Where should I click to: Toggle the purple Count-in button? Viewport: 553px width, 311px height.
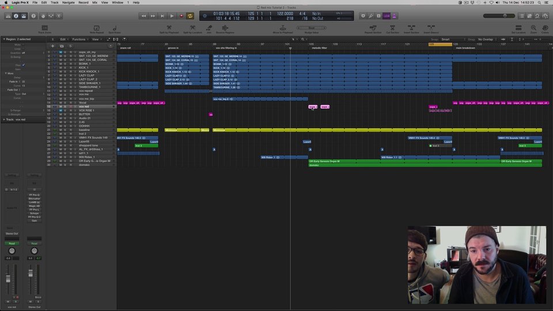point(387,16)
